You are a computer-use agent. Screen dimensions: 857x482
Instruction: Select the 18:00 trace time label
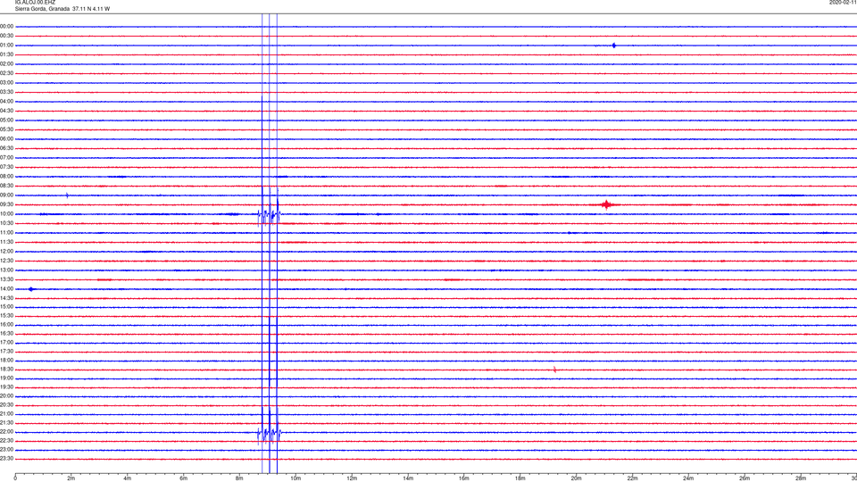[6, 361]
